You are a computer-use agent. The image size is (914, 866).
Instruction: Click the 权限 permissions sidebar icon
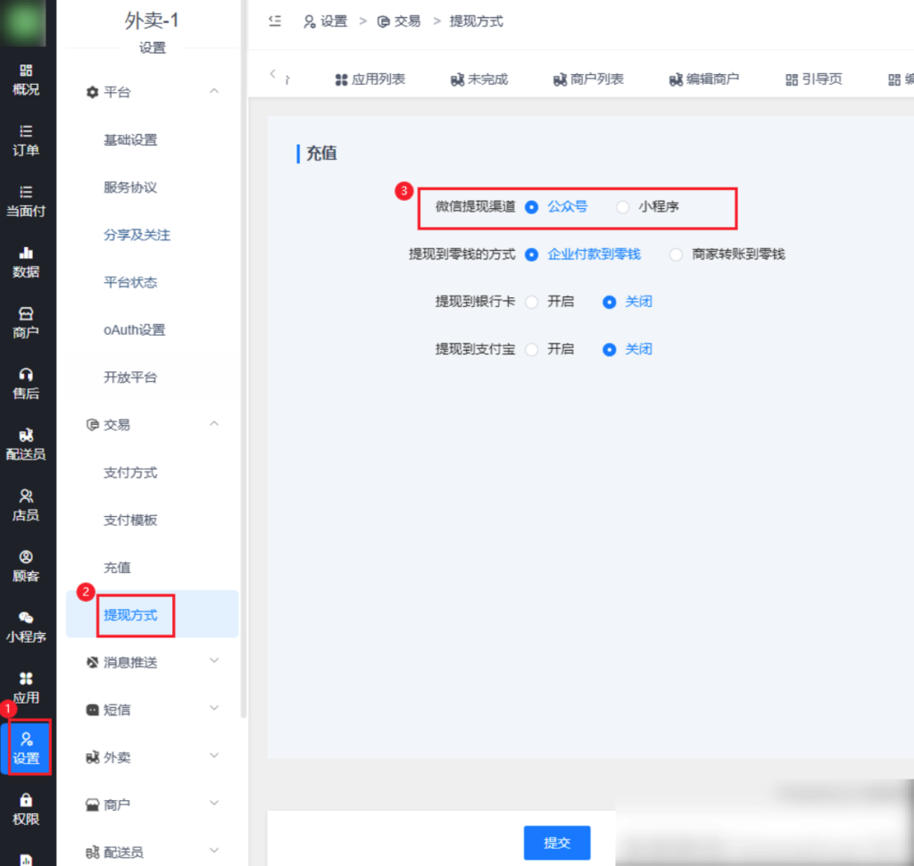coord(28,809)
